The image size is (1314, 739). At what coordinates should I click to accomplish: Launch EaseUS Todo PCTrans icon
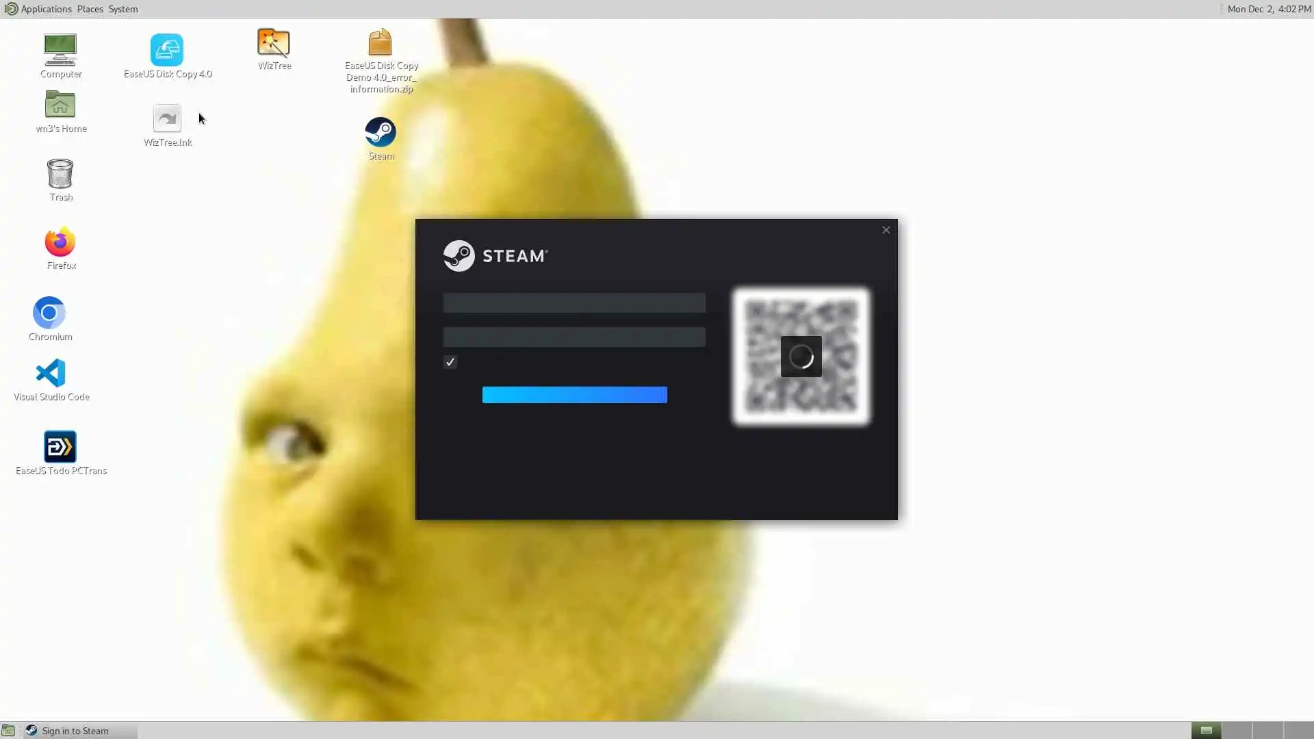click(x=60, y=448)
